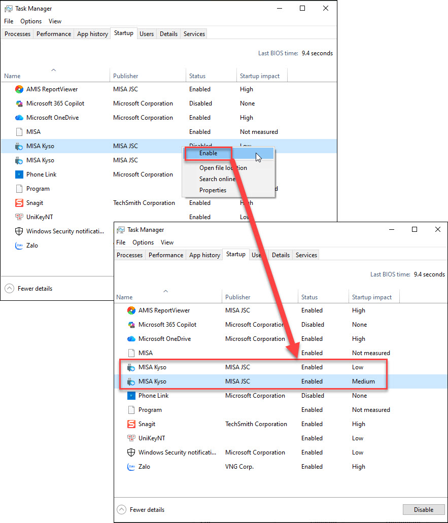Viewport: 448px width, 523px height.
Task: Open Options menu in back Task Manager
Action: click(x=31, y=21)
